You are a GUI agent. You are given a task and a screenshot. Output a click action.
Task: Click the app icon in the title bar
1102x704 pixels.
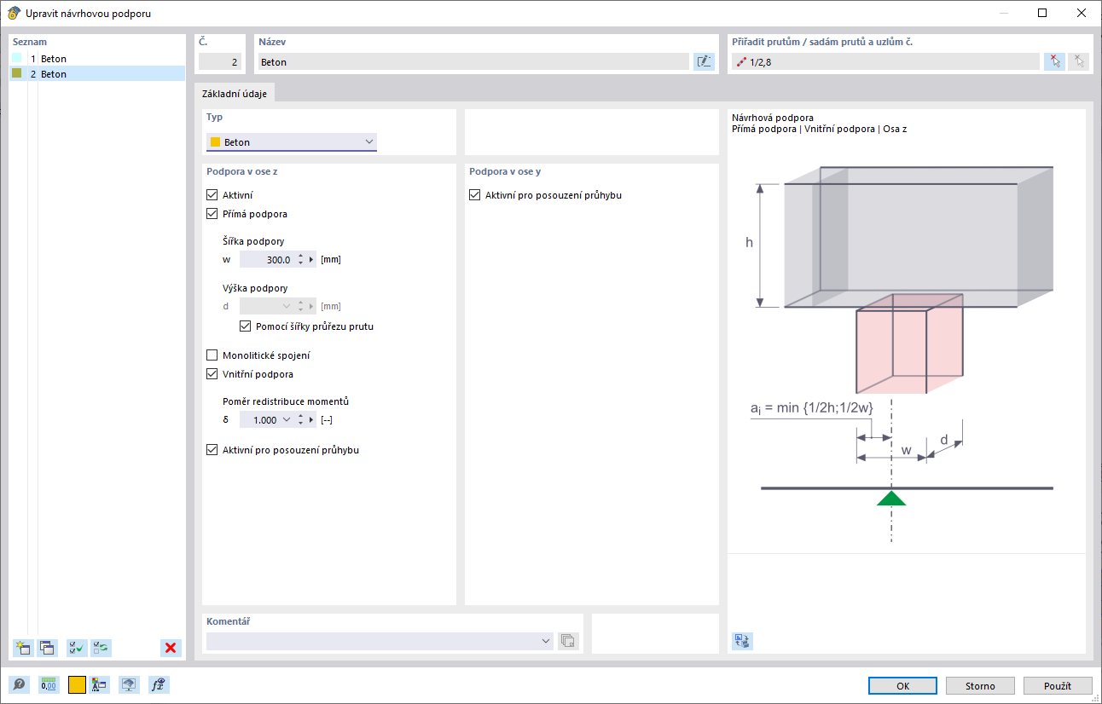click(x=14, y=13)
